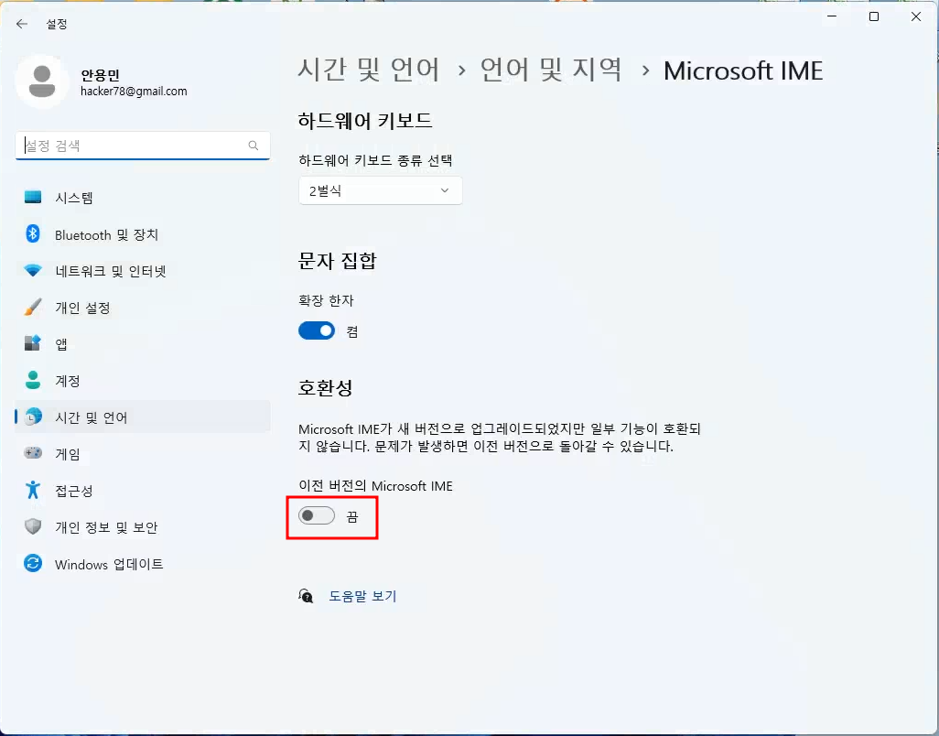Select the 개인 설정 paintbrush icon
Screen dimensions: 939x736
pyautogui.click(x=33, y=308)
